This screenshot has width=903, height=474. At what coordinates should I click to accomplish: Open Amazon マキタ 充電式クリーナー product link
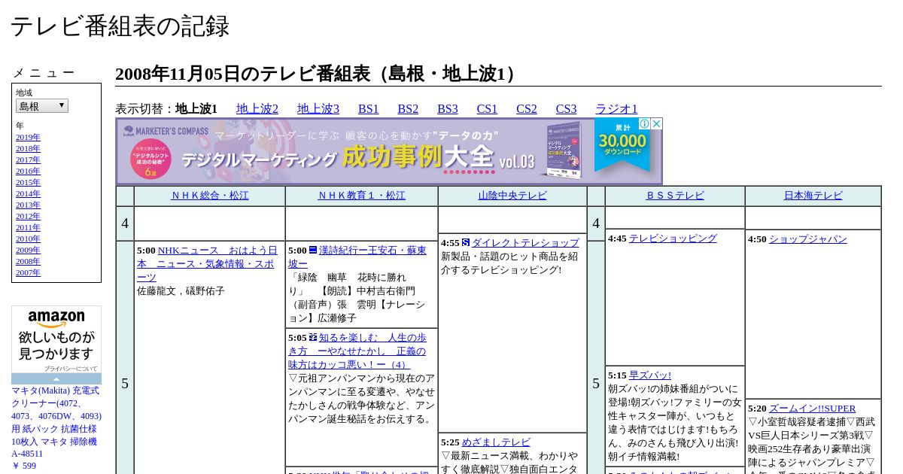tap(56, 422)
